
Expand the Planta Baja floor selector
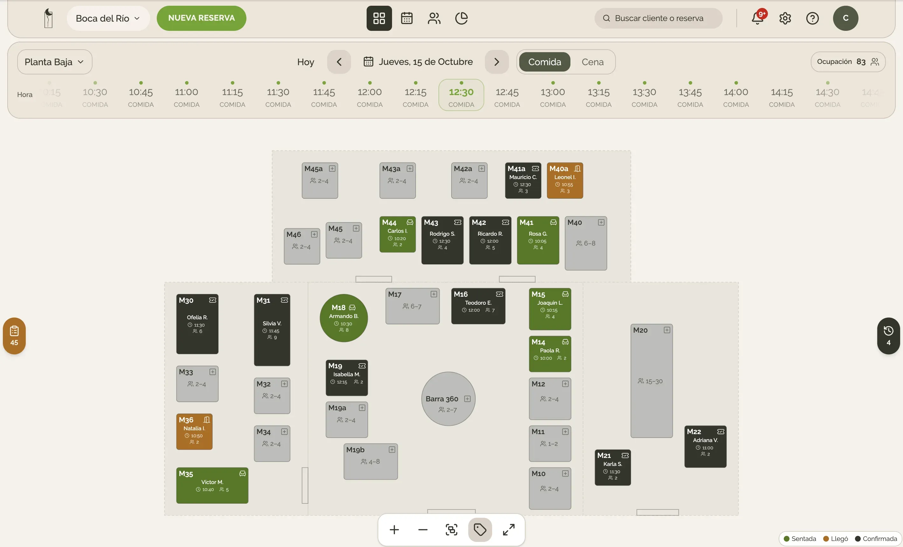[55, 62]
